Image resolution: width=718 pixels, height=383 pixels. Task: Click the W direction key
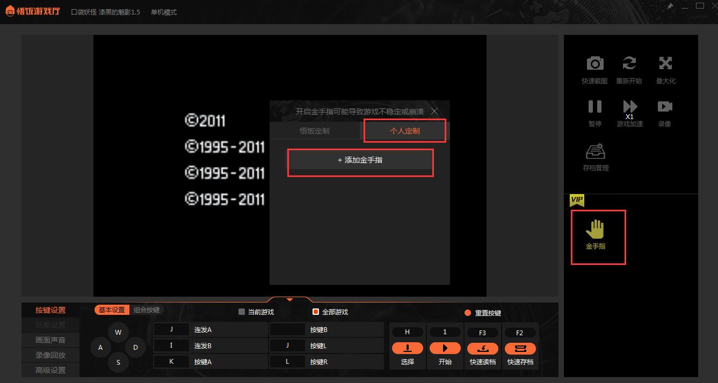[x=118, y=333]
